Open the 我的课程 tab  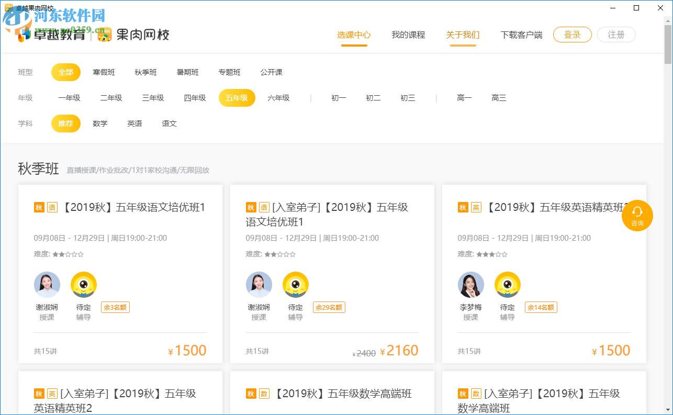coord(408,35)
